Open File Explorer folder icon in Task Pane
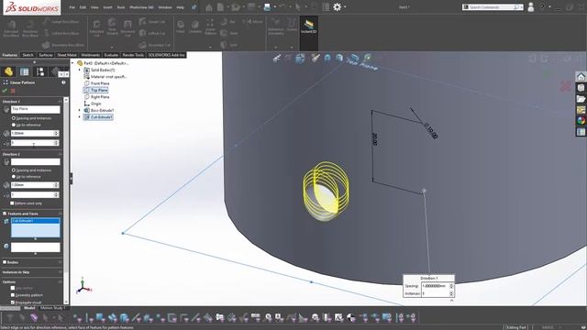This screenshot has width=587, height=330. click(581, 99)
